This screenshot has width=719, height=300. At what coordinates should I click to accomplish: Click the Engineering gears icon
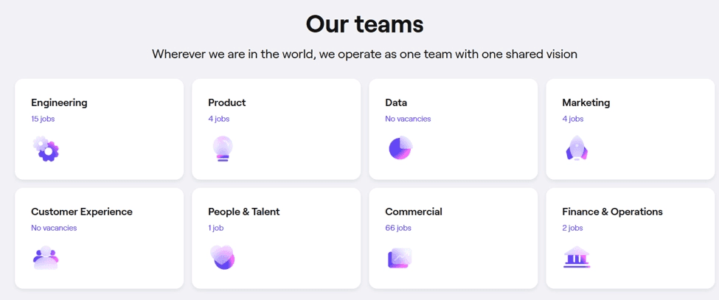coord(46,148)
